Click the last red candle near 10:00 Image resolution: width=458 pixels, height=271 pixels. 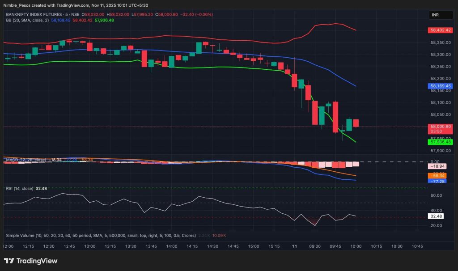356,123
